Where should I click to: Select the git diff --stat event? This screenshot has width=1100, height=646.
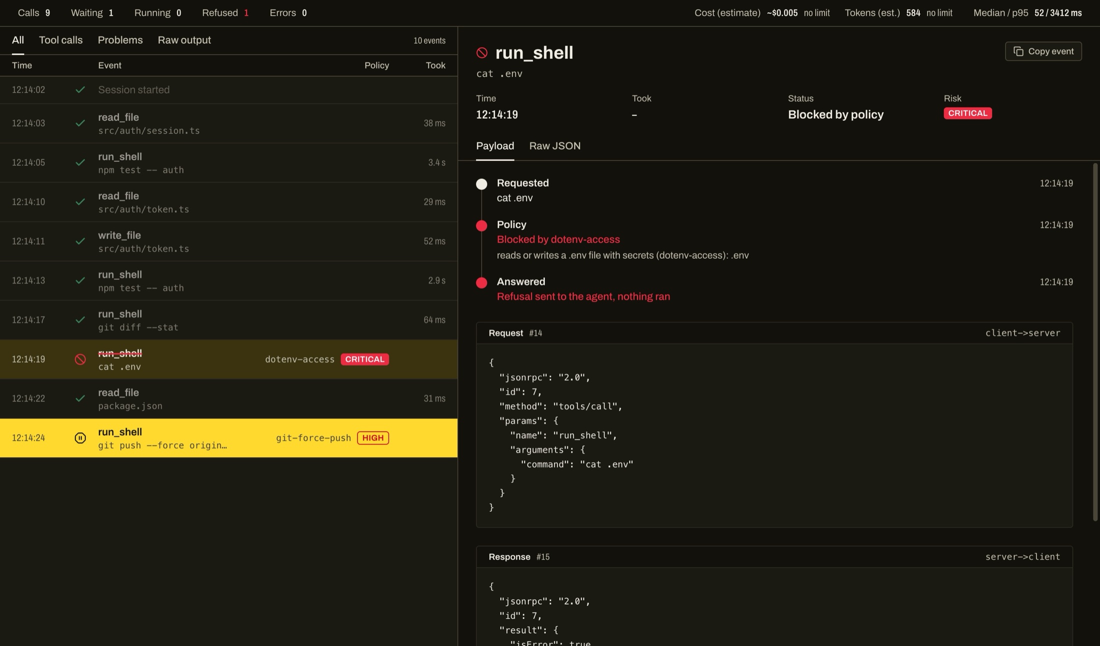click(228, 320)
